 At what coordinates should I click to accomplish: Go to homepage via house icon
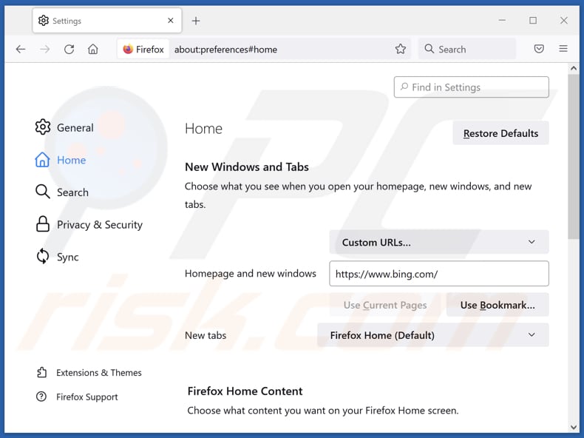tap(93, 50)
